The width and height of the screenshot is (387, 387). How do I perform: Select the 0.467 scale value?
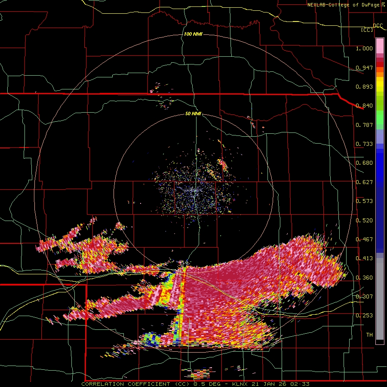coord(364,240)
